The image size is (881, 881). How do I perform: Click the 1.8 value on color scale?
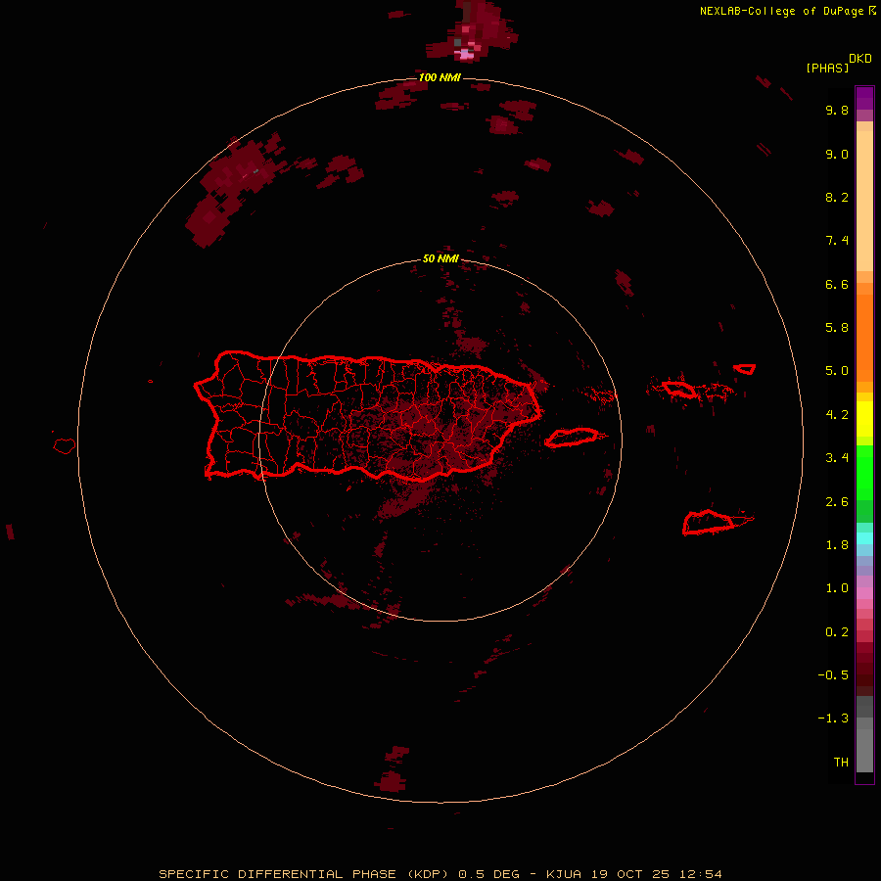point(837,545)
